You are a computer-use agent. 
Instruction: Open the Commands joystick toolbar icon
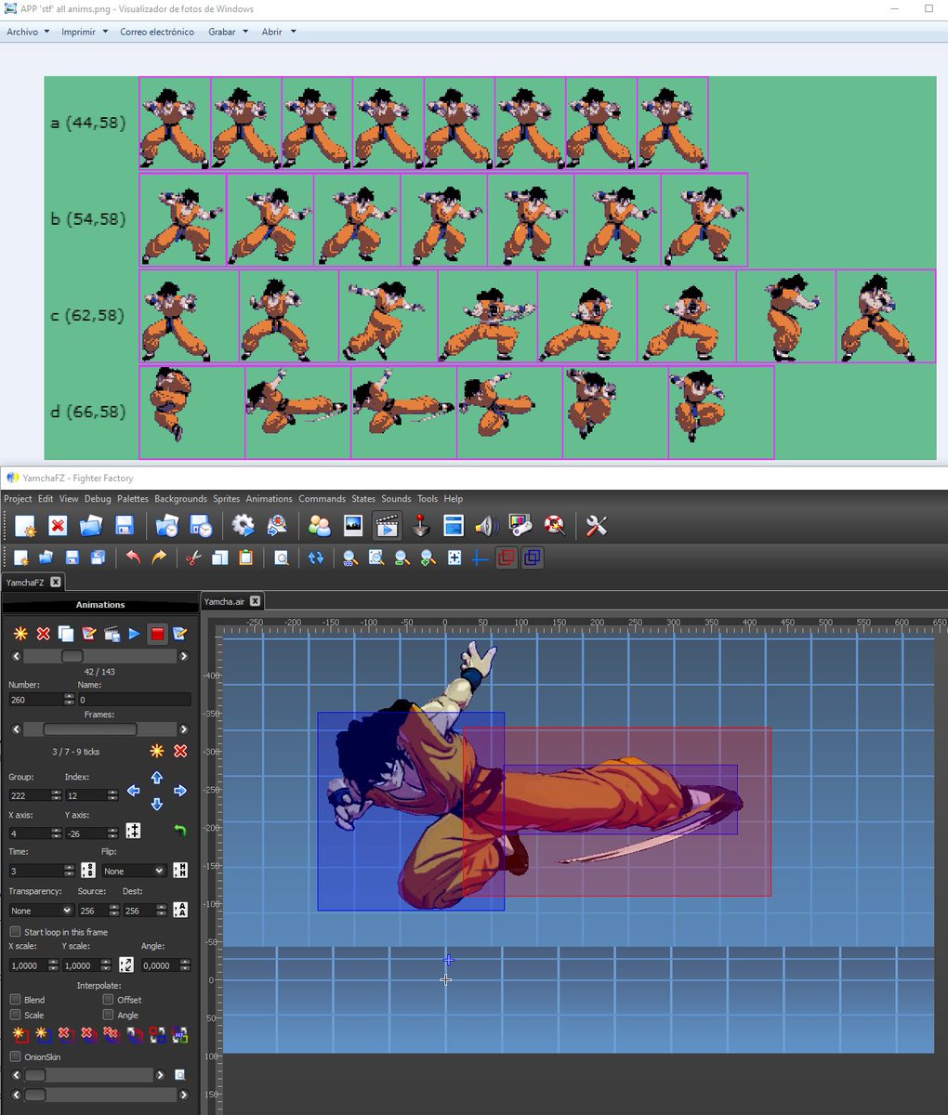[x=421, y=526]
